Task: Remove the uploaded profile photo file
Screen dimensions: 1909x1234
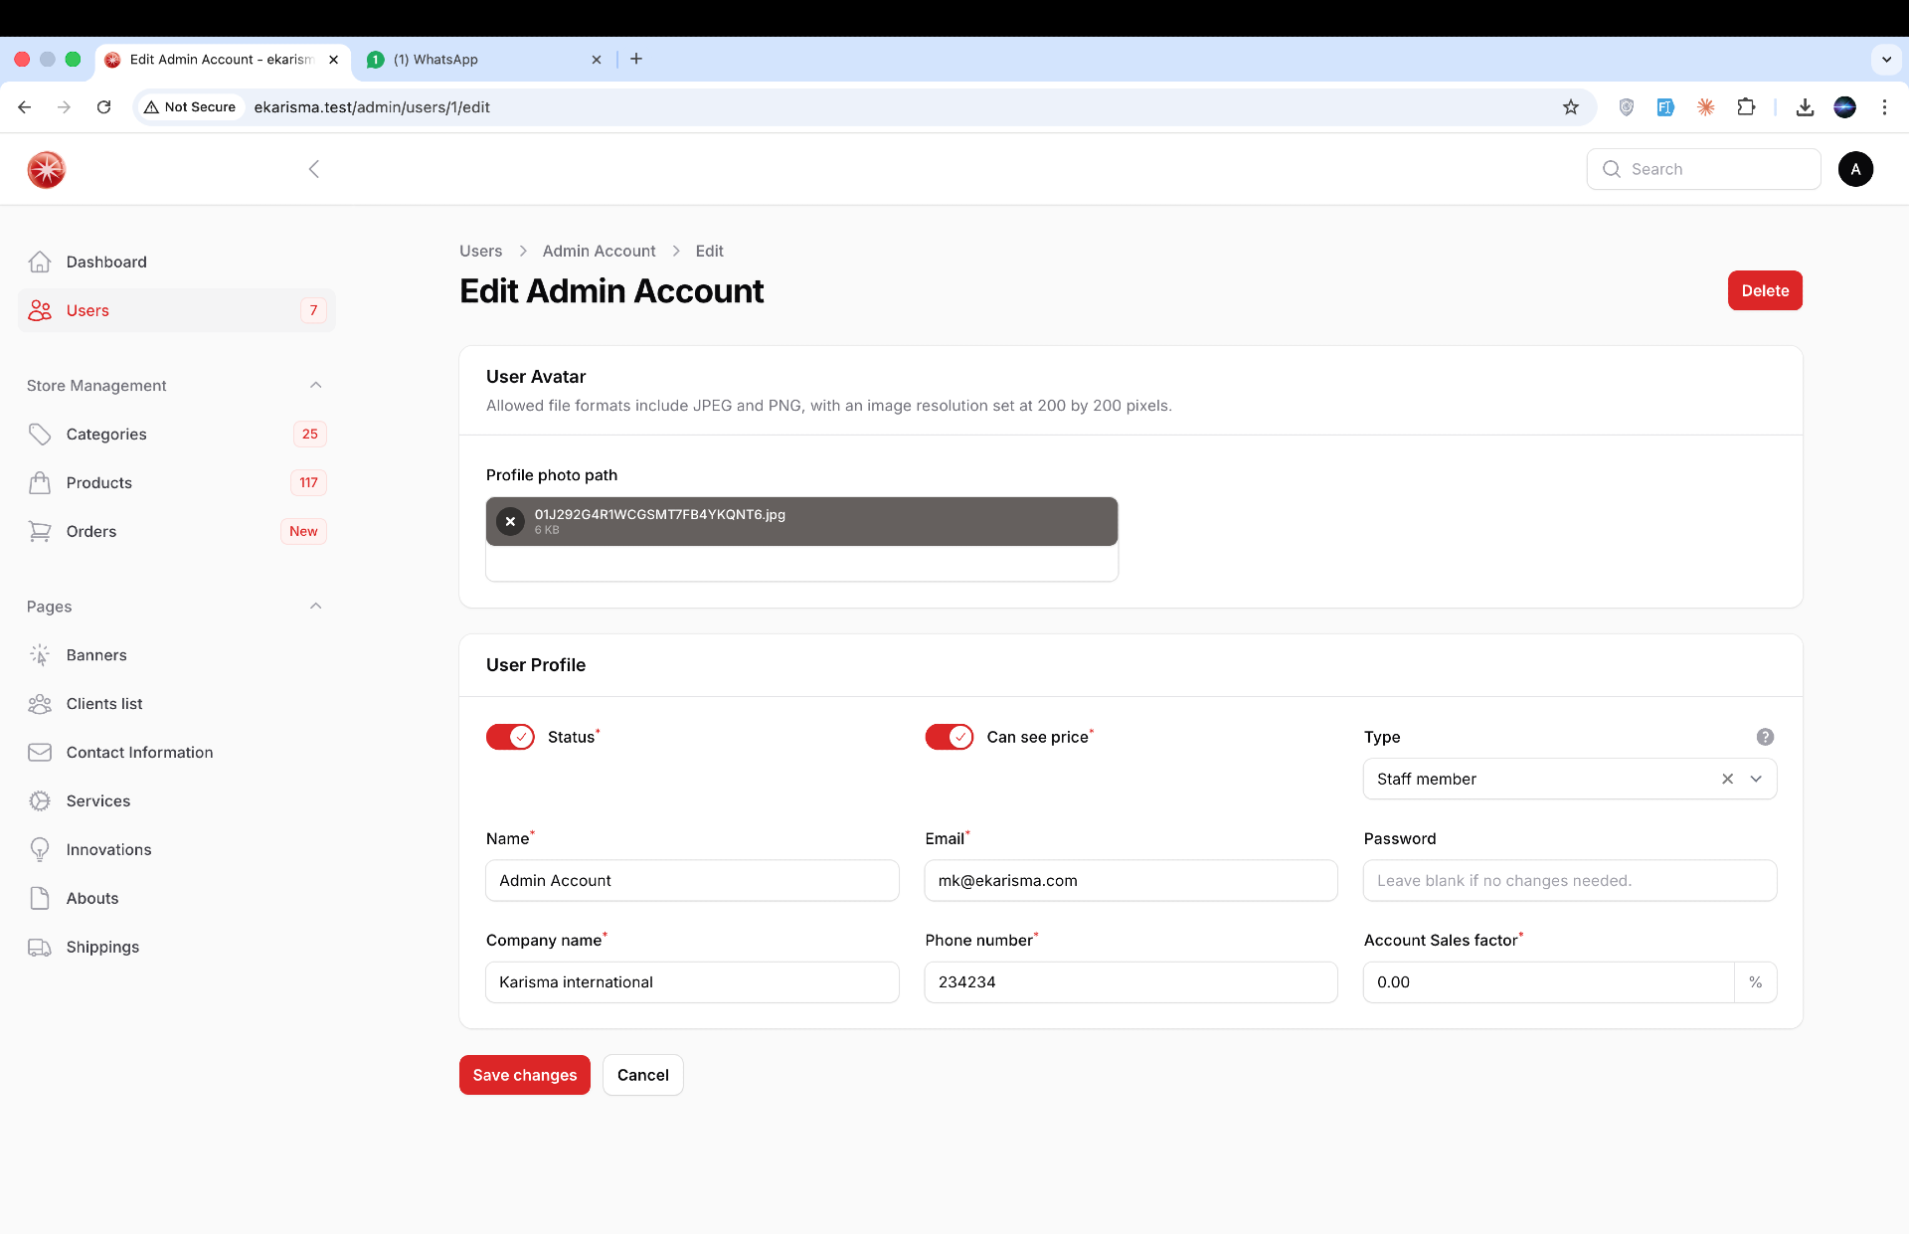Action: click(x=510, y=522)
